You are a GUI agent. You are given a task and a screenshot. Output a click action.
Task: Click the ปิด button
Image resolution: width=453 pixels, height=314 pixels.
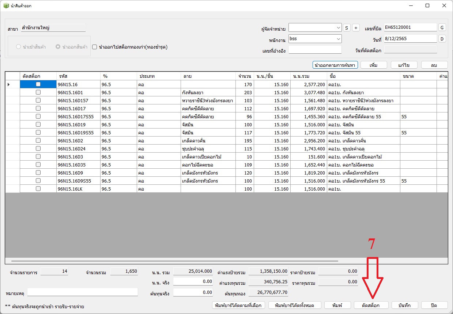point(434,305)
